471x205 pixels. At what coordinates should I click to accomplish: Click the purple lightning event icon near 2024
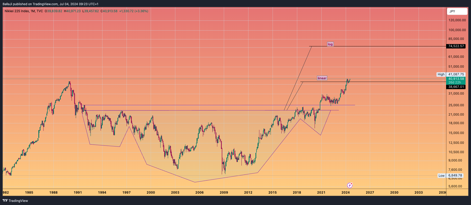pos(350,185)
